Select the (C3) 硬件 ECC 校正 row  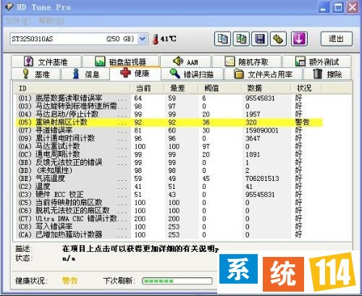click(x=169, y=195)
